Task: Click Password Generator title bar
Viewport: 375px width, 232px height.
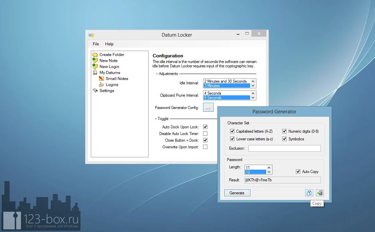Action: (274, 111)
